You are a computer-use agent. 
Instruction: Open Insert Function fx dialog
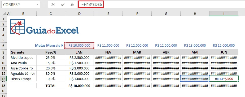pos(72,5)
